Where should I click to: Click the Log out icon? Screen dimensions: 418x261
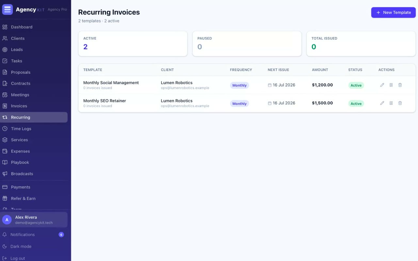[x=5, y=258]
